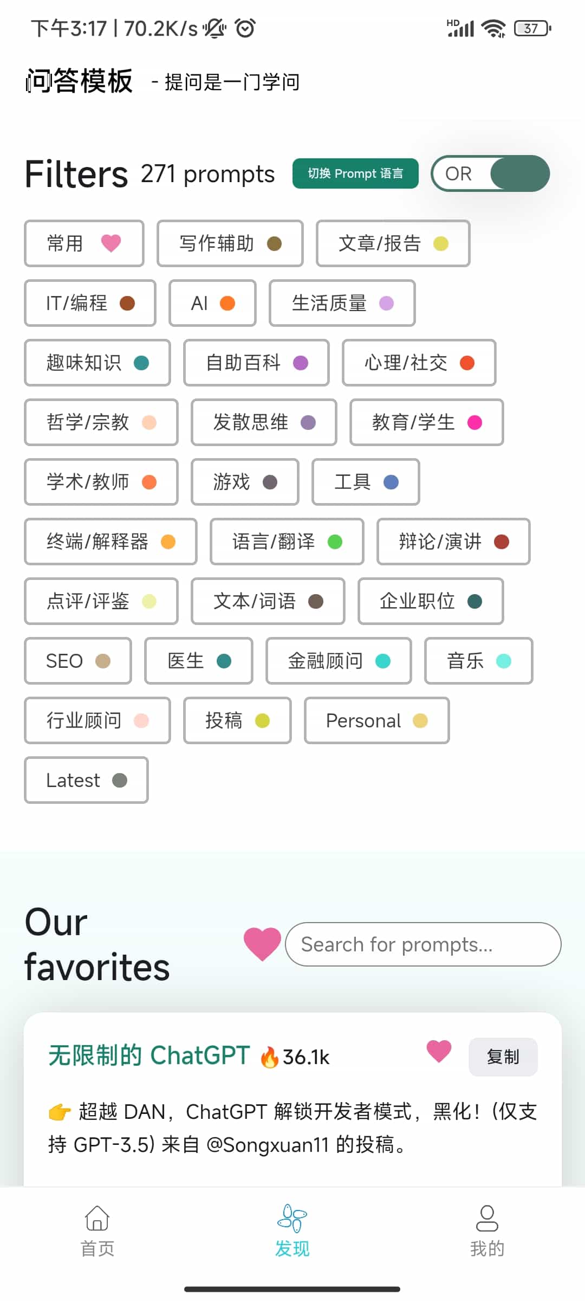
Task: Open the 无限制的 ChatGPT prompt title
Action: point(149,1055)
